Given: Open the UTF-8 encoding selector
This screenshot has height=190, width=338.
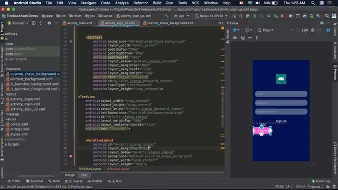Looking at the screenshot, I should pos(300,186).
